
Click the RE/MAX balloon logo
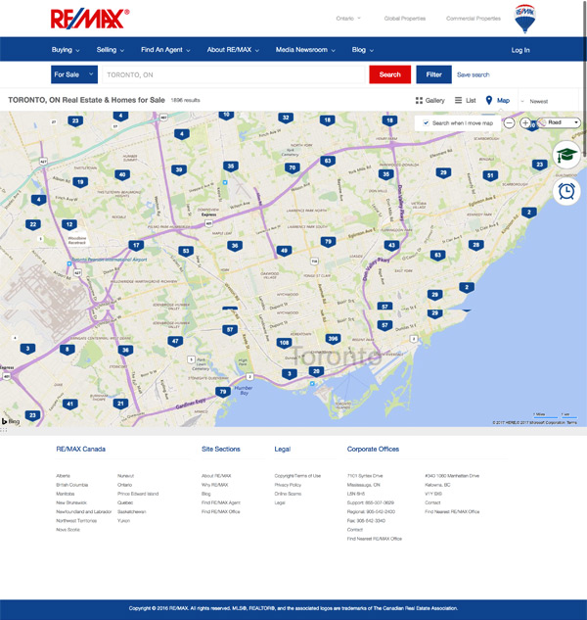tap(525, 19)
